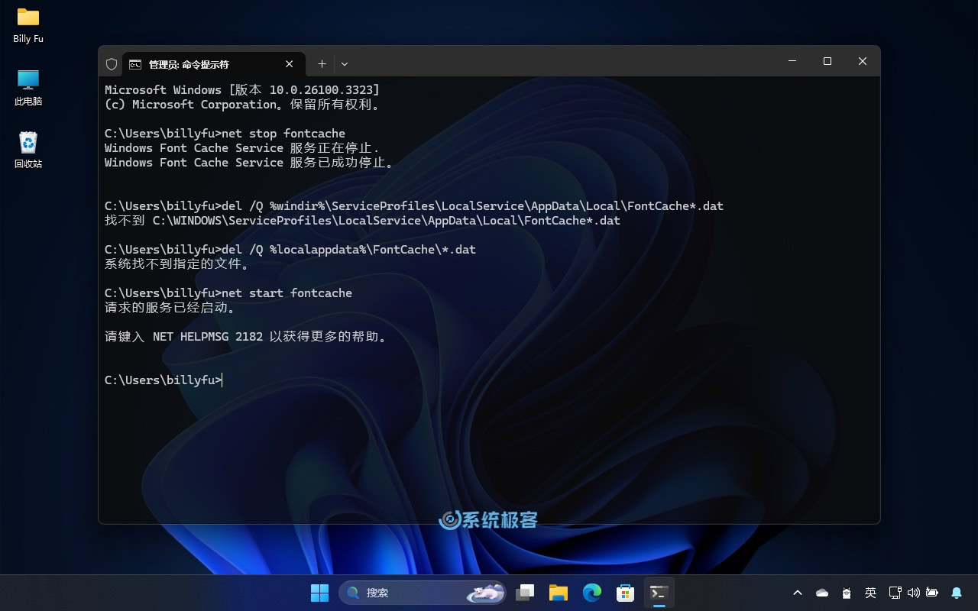The height and width of the screenshot is (611, 978).
Task: Launch File Explorer from the taskbar
Action: click(x=559, y=593)
